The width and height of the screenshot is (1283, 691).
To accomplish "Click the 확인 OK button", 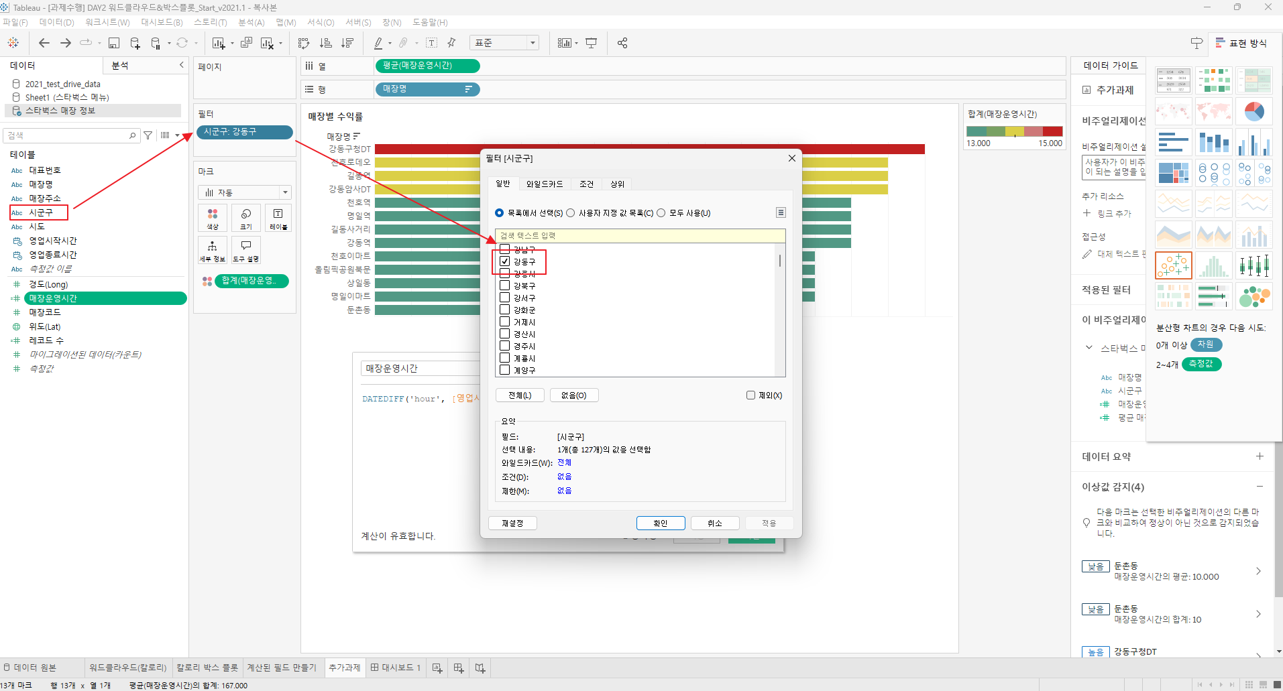I will pyautogui.click(x=661, y=523).
